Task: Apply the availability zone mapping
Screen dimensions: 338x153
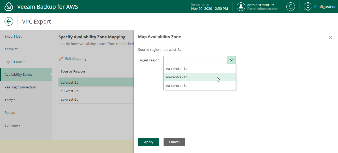Action: point(149,142)
